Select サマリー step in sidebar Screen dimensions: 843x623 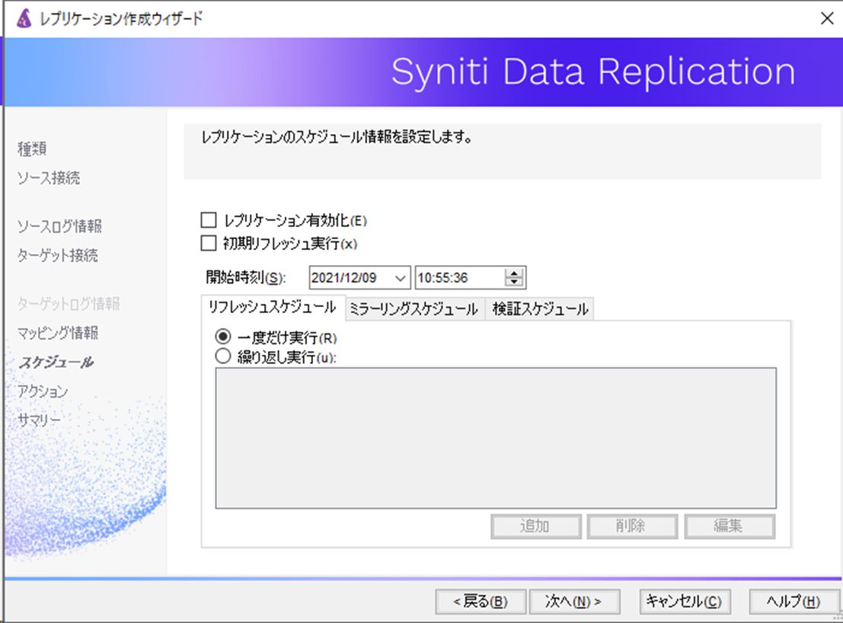click(x=39, y=420)
